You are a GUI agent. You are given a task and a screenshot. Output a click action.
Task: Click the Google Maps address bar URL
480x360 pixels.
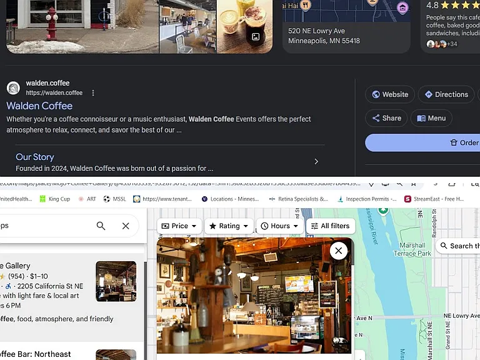click(181, 184)
